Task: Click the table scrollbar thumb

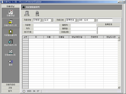Action: 119,40
